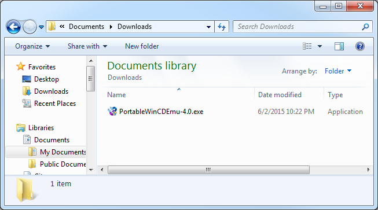Click the Documents library page icon
The image size is (378, 210).
point(27,139)
